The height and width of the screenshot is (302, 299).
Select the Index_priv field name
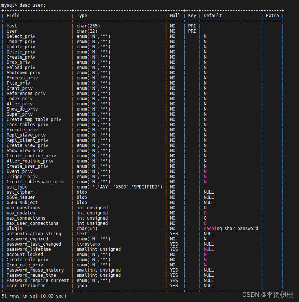[x=20, y=99]
